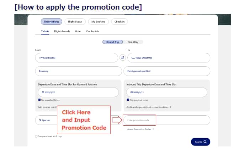Select the One Way trip option
The height and width of the screenshot is (149, 249).
pos(132,42)
